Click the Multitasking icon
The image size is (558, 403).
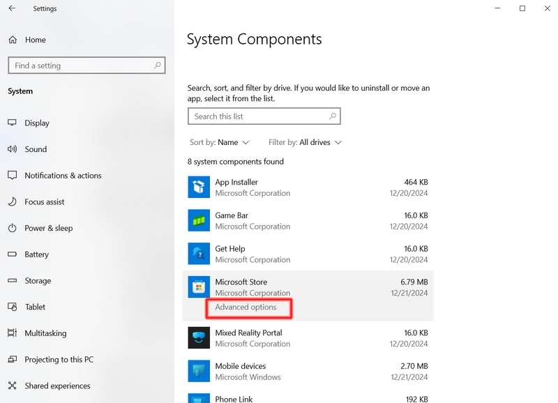click(12, 333)
